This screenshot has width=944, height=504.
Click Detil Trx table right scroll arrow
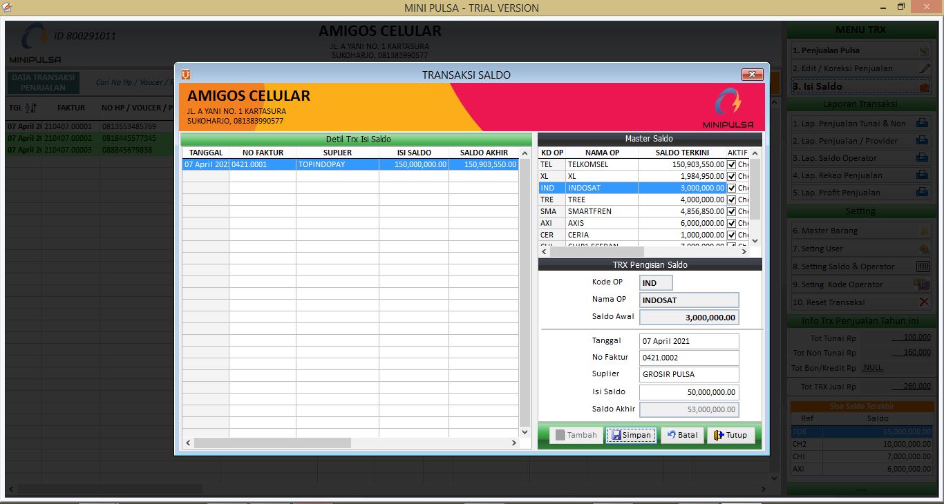[x=513, y=443]
